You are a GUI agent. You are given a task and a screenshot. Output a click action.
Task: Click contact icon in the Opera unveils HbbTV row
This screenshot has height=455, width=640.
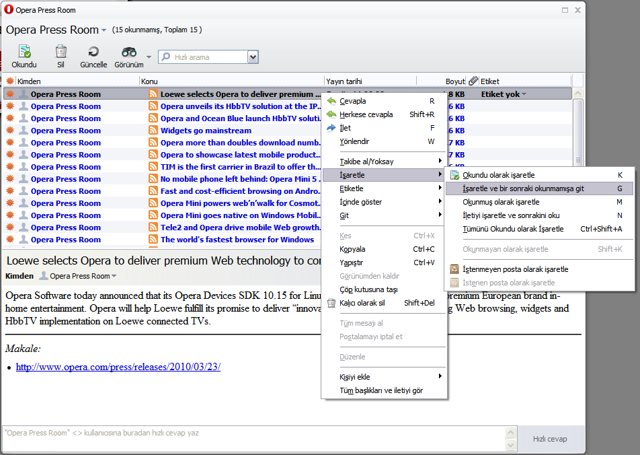pyautogui.click(x=24, y=106)
